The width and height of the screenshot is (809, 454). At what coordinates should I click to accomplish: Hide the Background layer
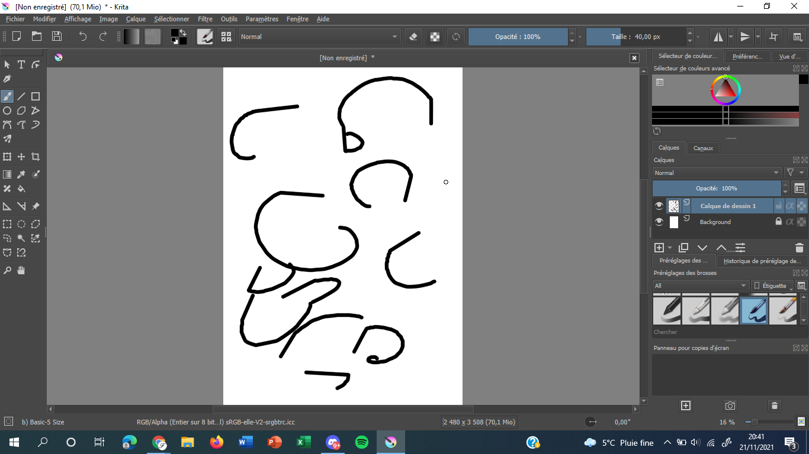(659, 222)
